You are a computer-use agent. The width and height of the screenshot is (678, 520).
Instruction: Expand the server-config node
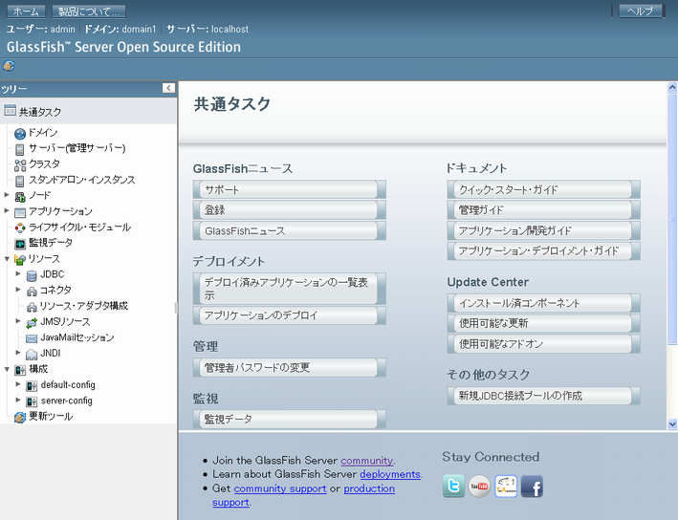pos(18,400)
